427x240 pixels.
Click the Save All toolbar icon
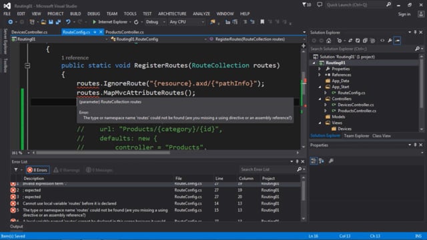[58, 22]
